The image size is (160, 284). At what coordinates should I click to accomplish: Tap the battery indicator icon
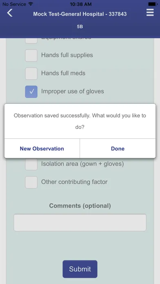click(x=153, y=4)
